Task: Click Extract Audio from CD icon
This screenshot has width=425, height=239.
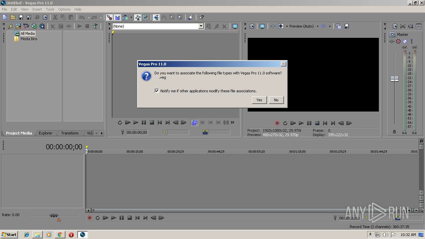Action: tap(34, 26)
